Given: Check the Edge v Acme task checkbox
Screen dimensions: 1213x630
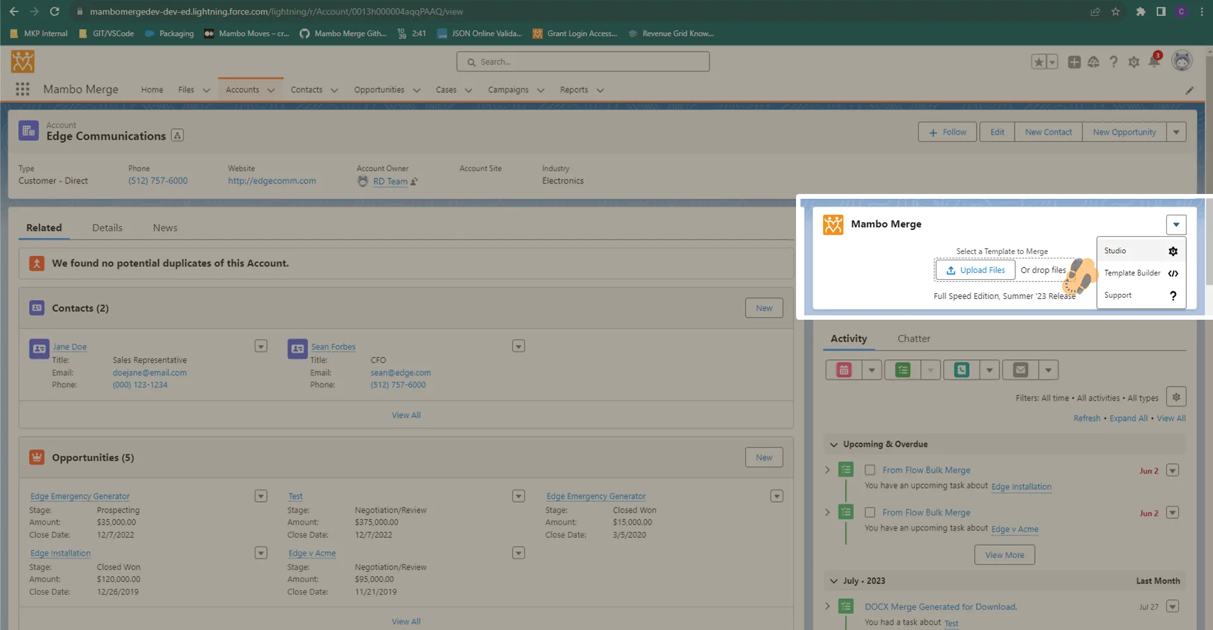Looking at the screenshot, I should [870, 512].
